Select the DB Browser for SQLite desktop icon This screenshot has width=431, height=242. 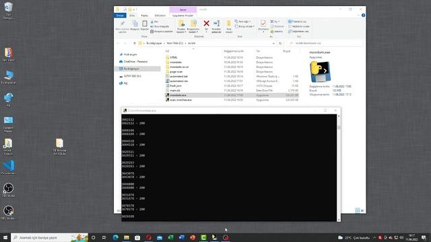click(60, 147)
